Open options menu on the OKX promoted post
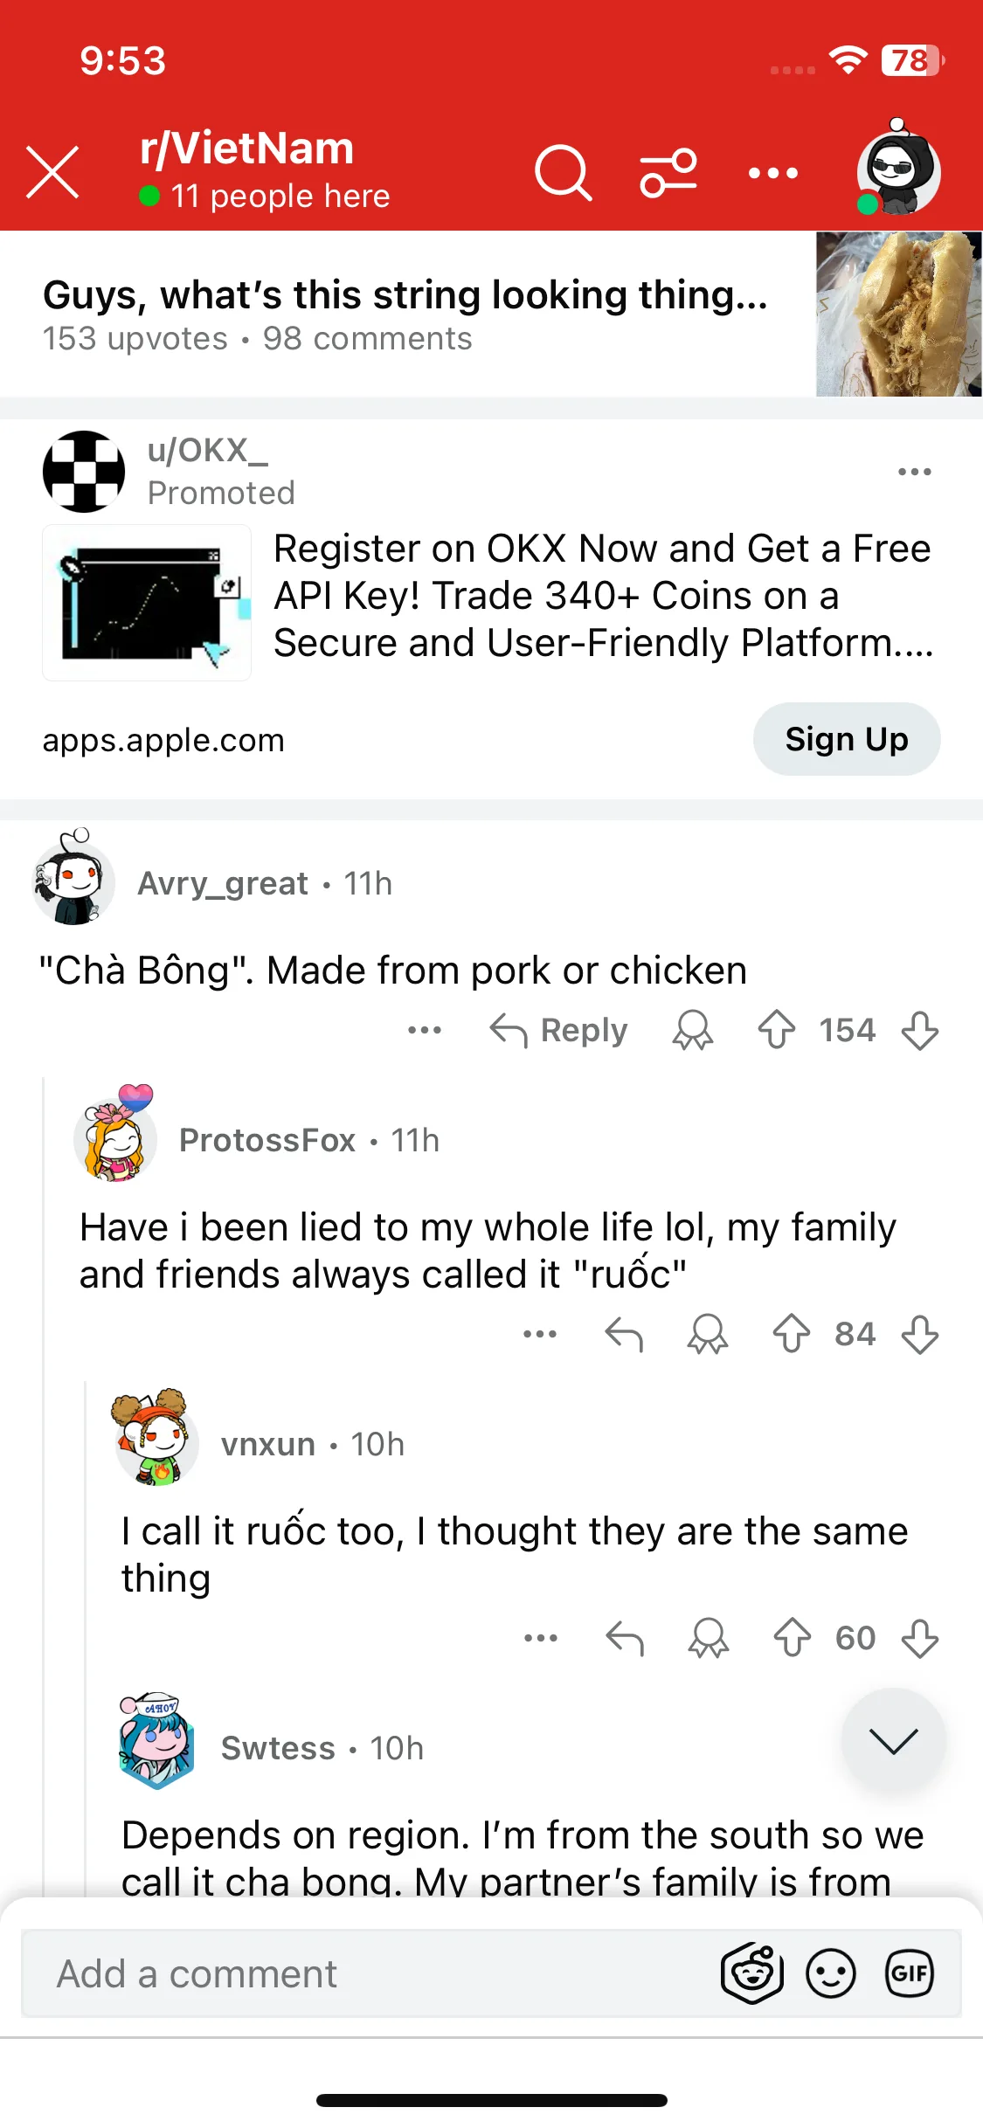Image resolution: width=983 pixels, height=2128 pixels. 915,472
